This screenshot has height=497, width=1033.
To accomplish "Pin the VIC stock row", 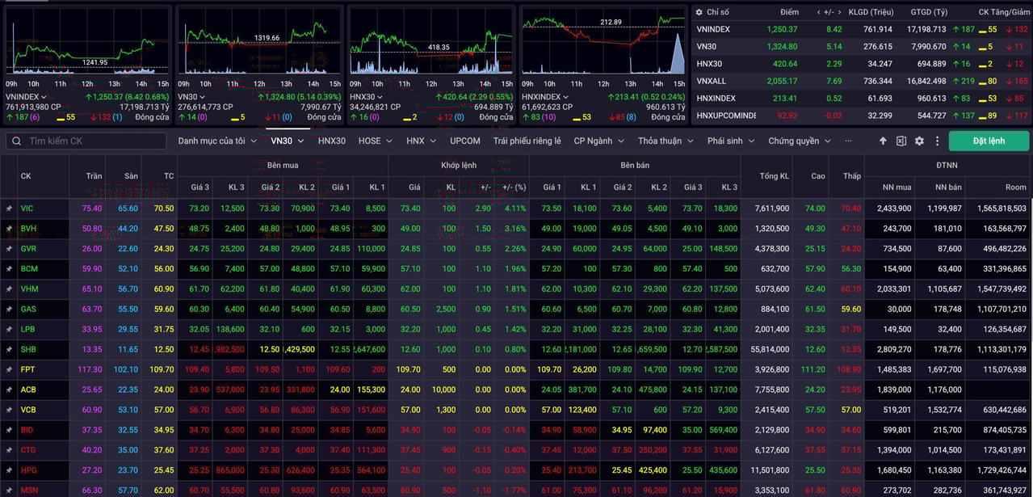I will coord(9,208).
